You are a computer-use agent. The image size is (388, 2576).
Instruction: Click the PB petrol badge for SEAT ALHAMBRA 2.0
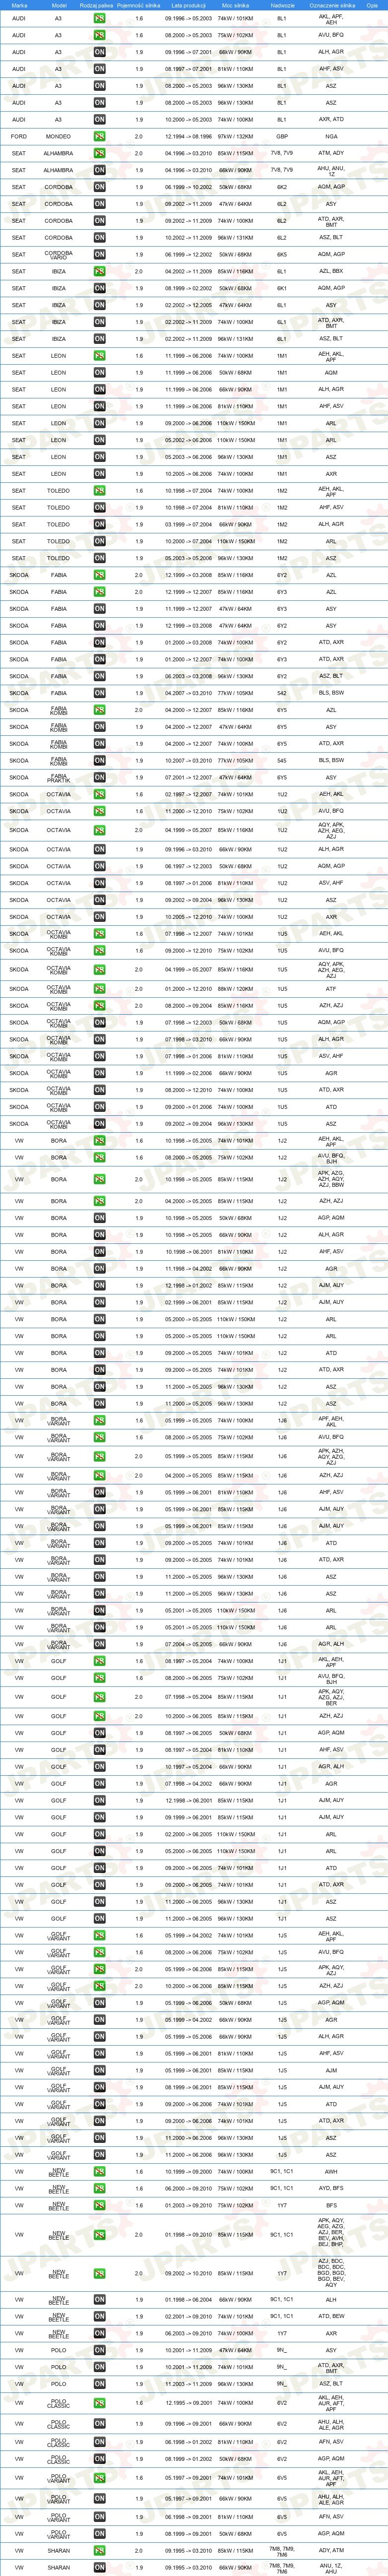pos(99,153)
